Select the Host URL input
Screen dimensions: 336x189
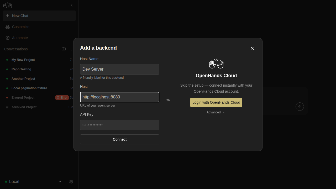pos(120,97)
